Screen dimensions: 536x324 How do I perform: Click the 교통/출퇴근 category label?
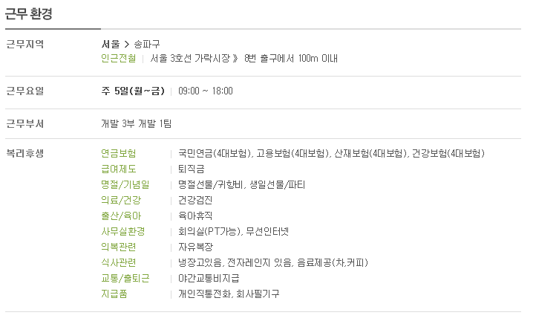pyautogui.click(x=125, y=278)
